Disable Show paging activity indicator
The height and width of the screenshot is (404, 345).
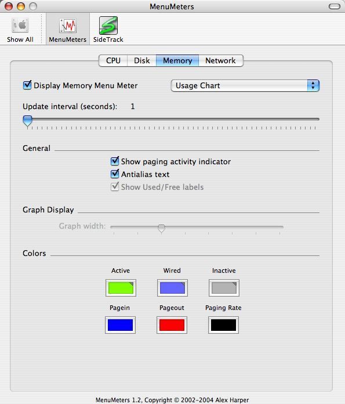click(115, 161)
